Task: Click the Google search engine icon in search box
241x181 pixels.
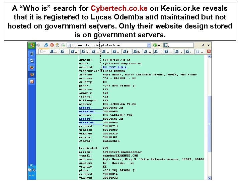Action: pyautogui.click(x=166, y=45)
